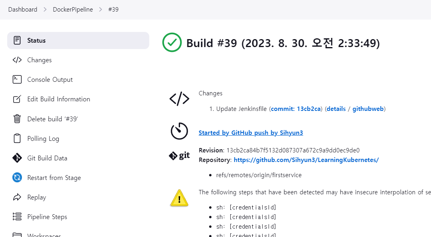Image resolution: width=431 pixels, height=237 pixels.
Task: Click the trash icon for Delete build '#39'
Action: (17, 119)
